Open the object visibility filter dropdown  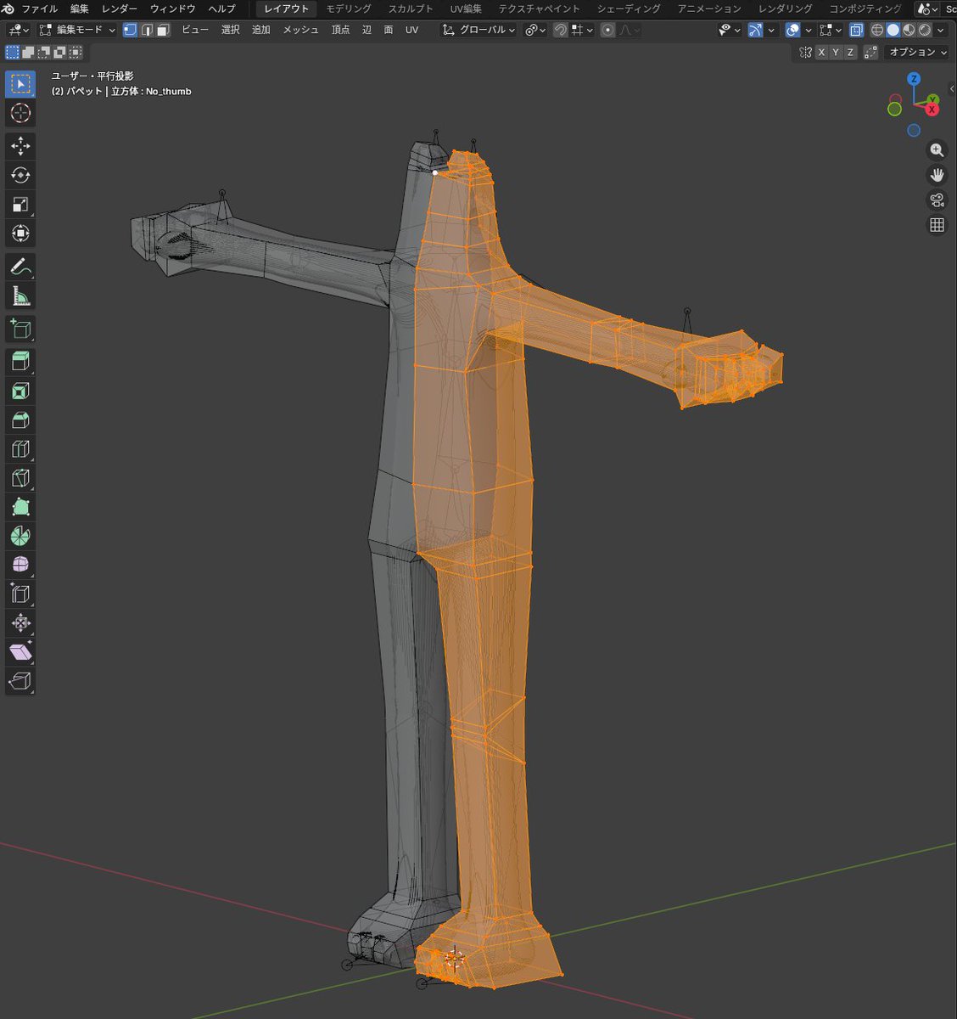[x=730, y=30]
